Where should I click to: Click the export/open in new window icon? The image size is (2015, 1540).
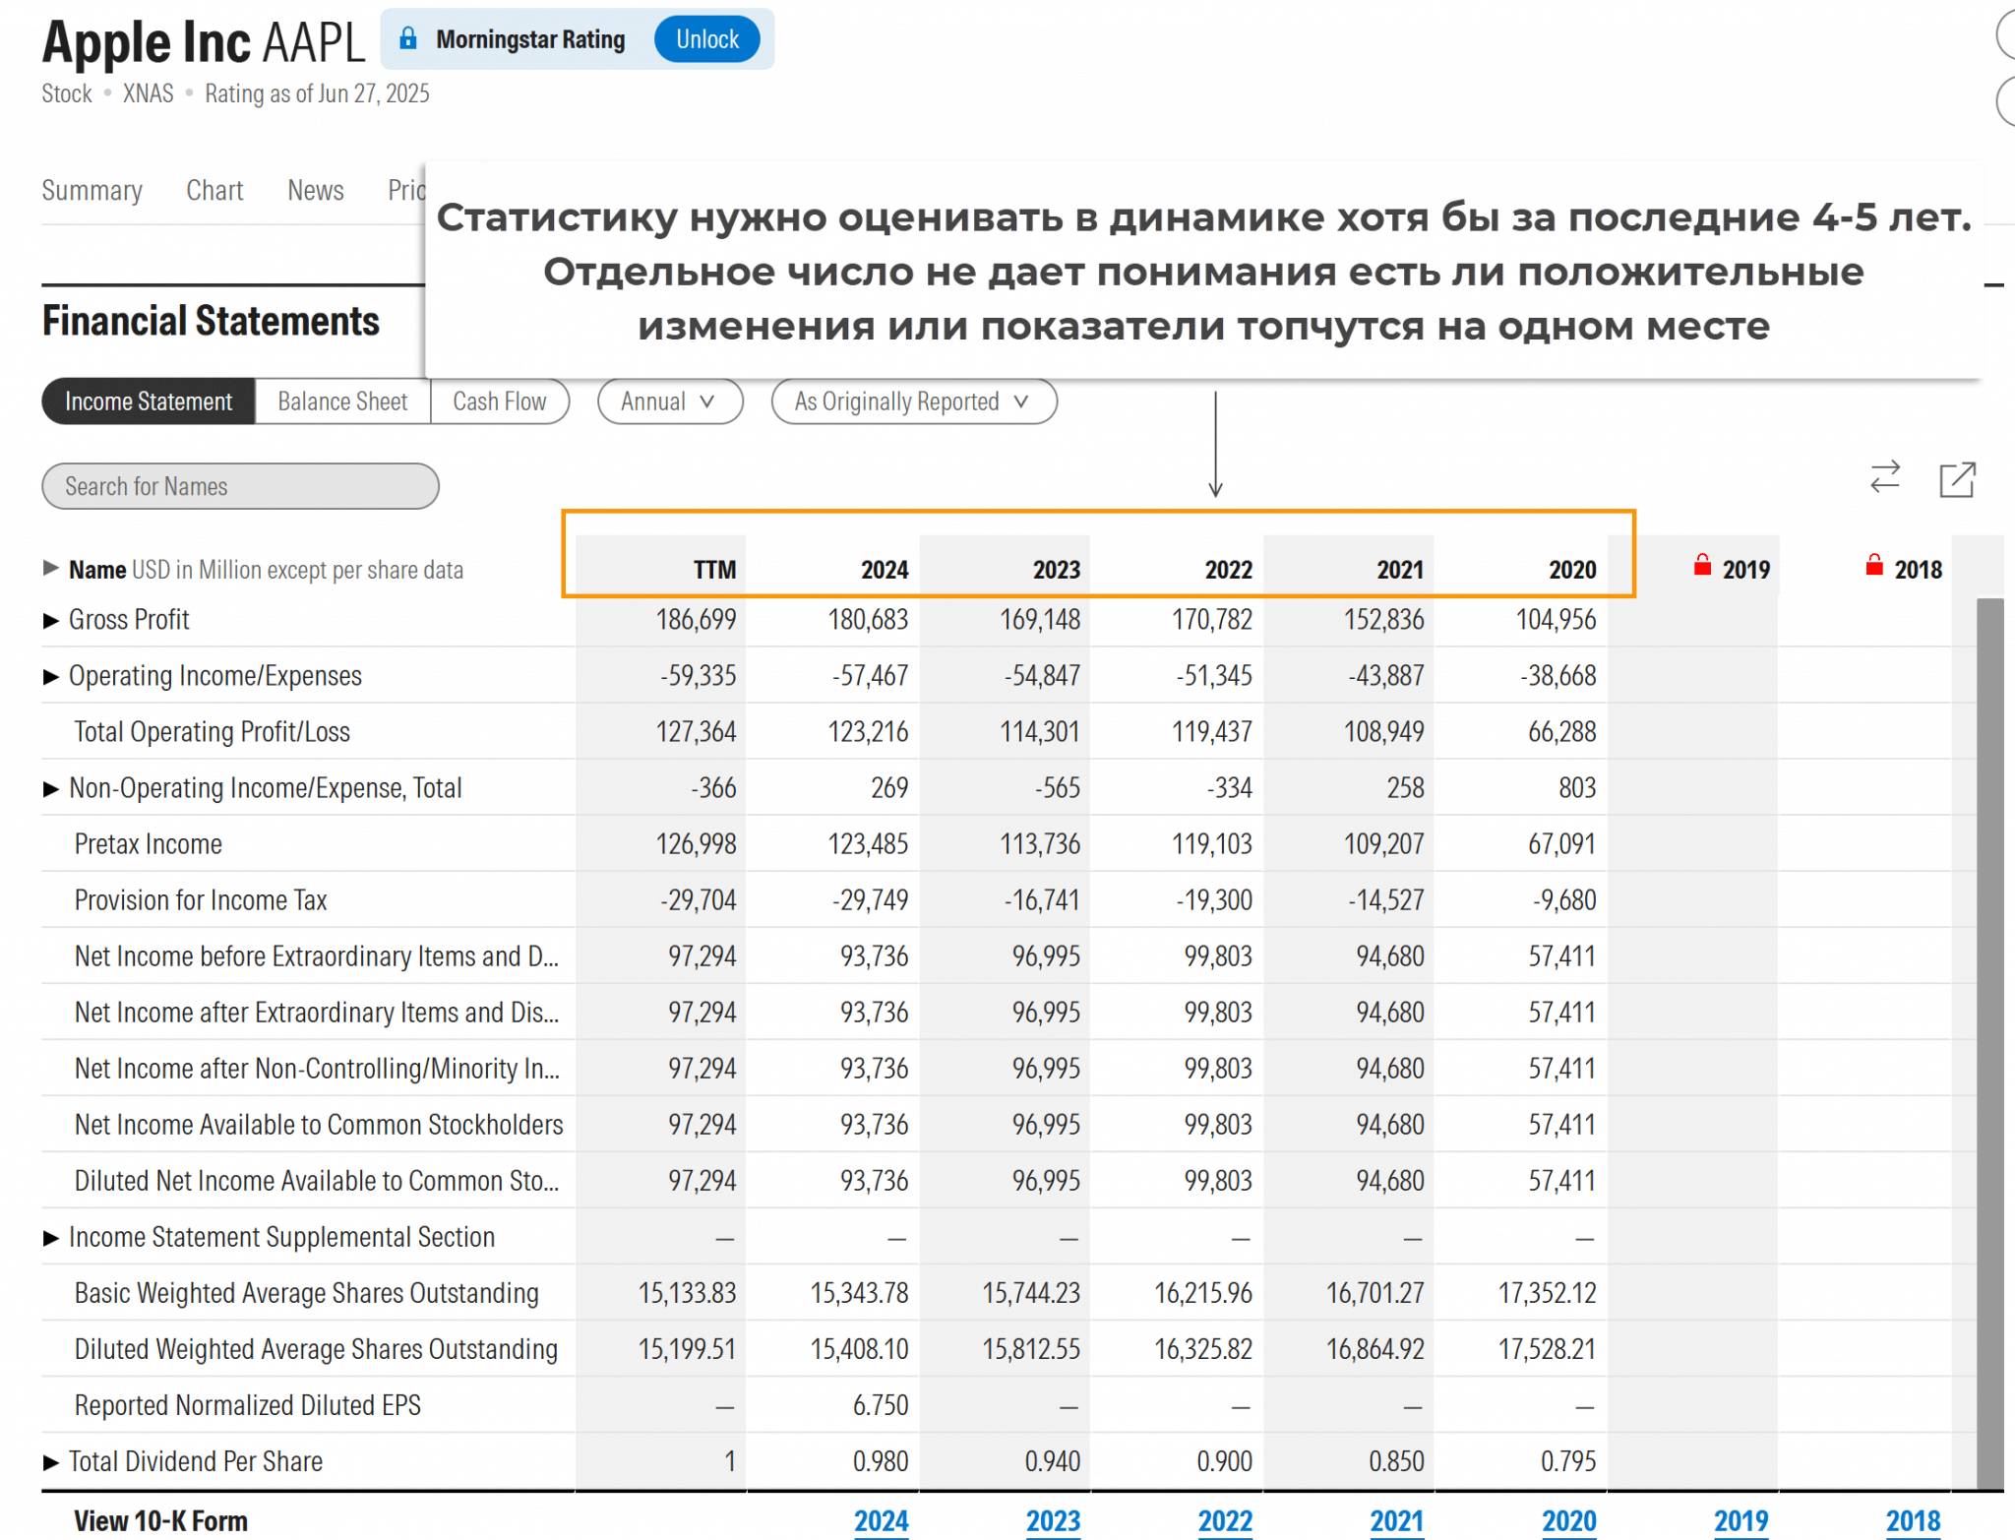tap(1956, 479)
